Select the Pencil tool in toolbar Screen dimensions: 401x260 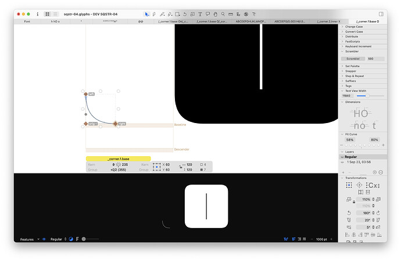tap(162, 15)
